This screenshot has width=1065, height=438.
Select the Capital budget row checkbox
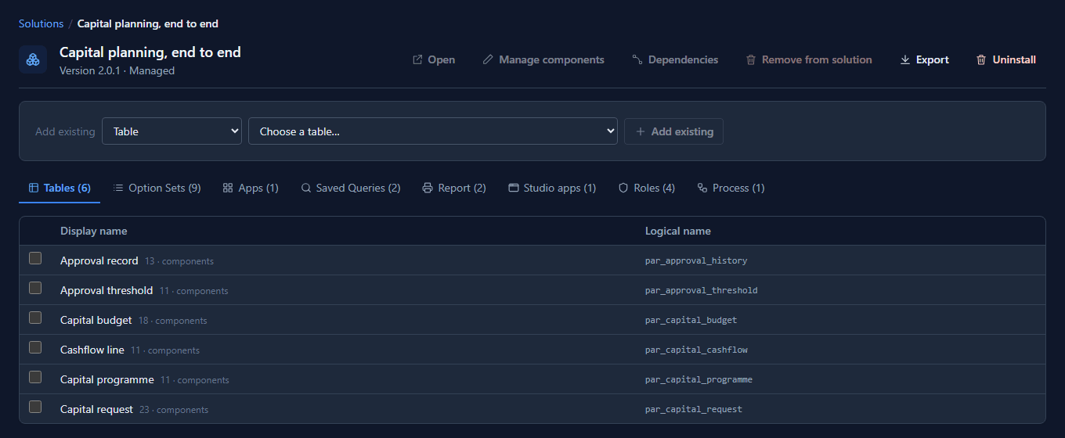(35, 318)
